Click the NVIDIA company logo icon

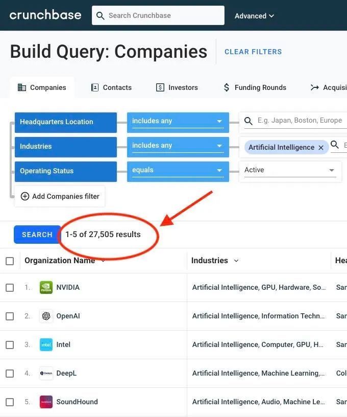[46, 288]
